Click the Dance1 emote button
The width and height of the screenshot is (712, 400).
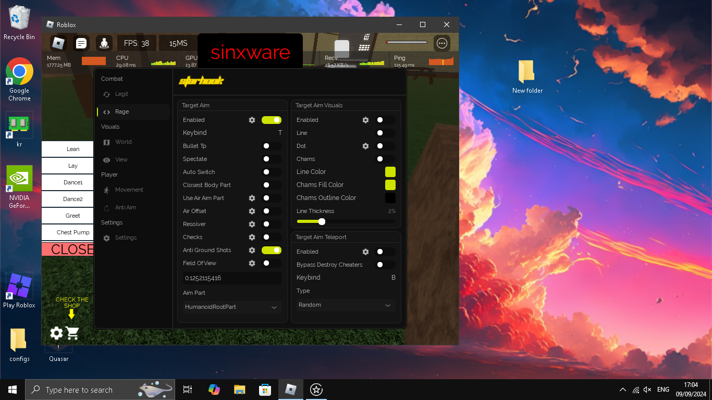(x=68, y=182)
